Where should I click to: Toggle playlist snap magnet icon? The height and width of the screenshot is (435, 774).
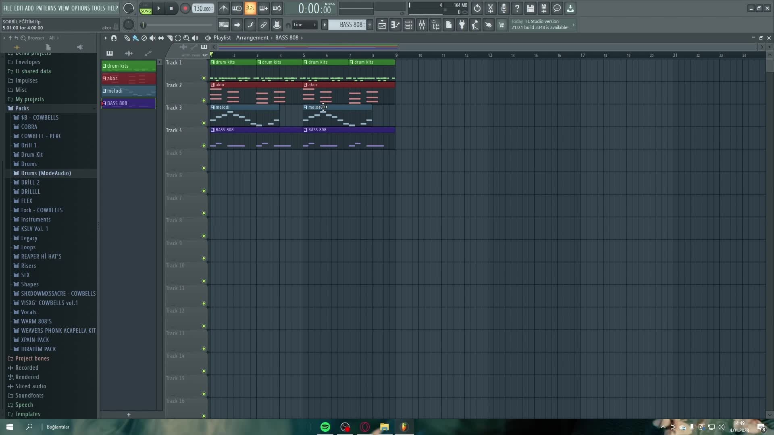click(114, 38)
